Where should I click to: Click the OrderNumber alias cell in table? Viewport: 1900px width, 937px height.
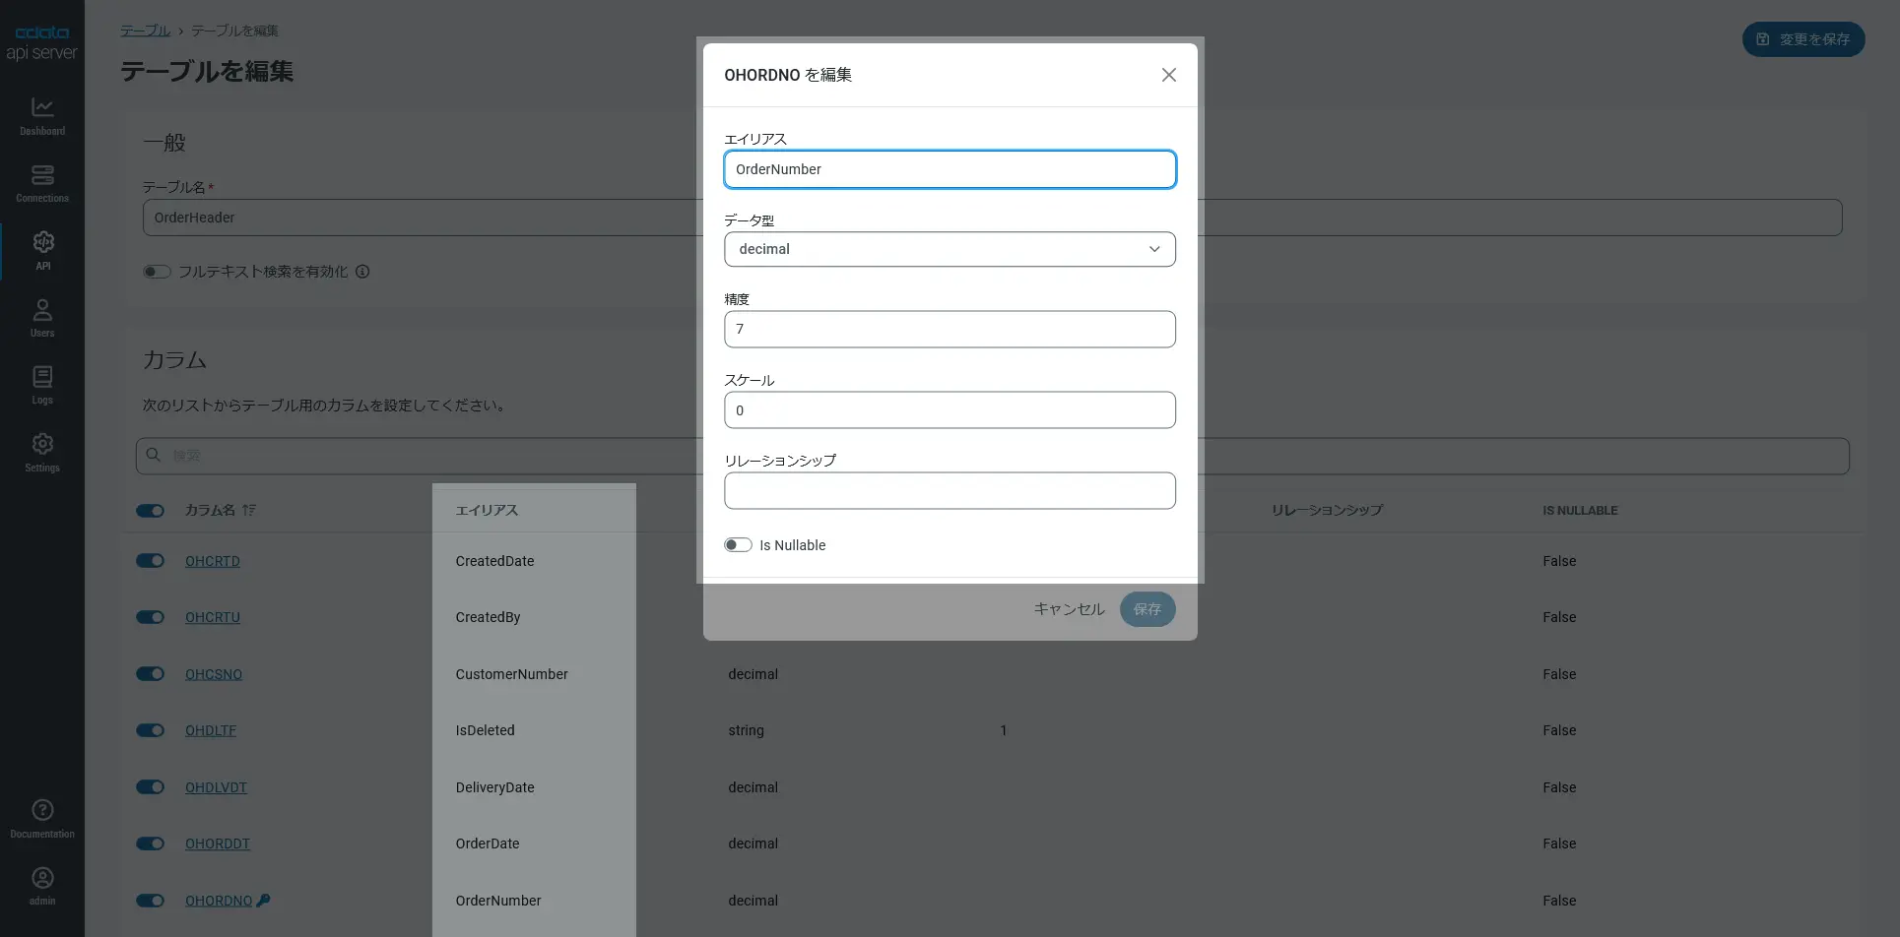coord(497,901)
